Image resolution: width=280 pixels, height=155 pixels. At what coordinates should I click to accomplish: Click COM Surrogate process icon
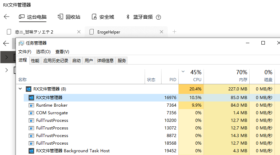pyautogui.click(x=31, y=113)
